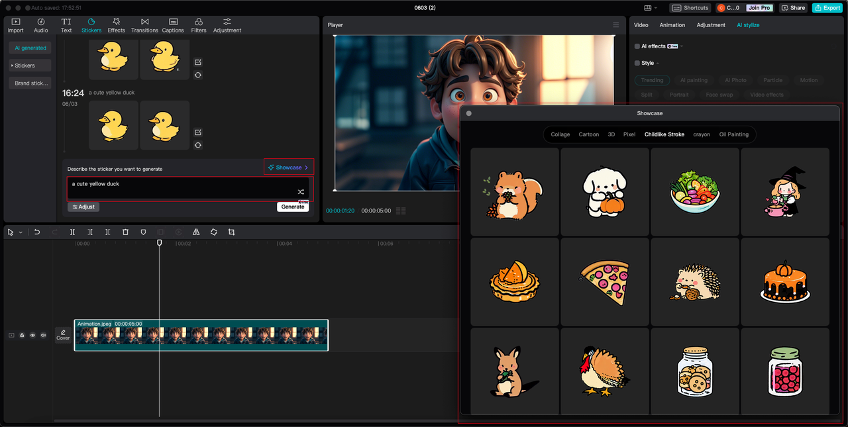Switch to the Adjustment tab in the inspector
Screen dimensions: 848x427
coord(711,25)
